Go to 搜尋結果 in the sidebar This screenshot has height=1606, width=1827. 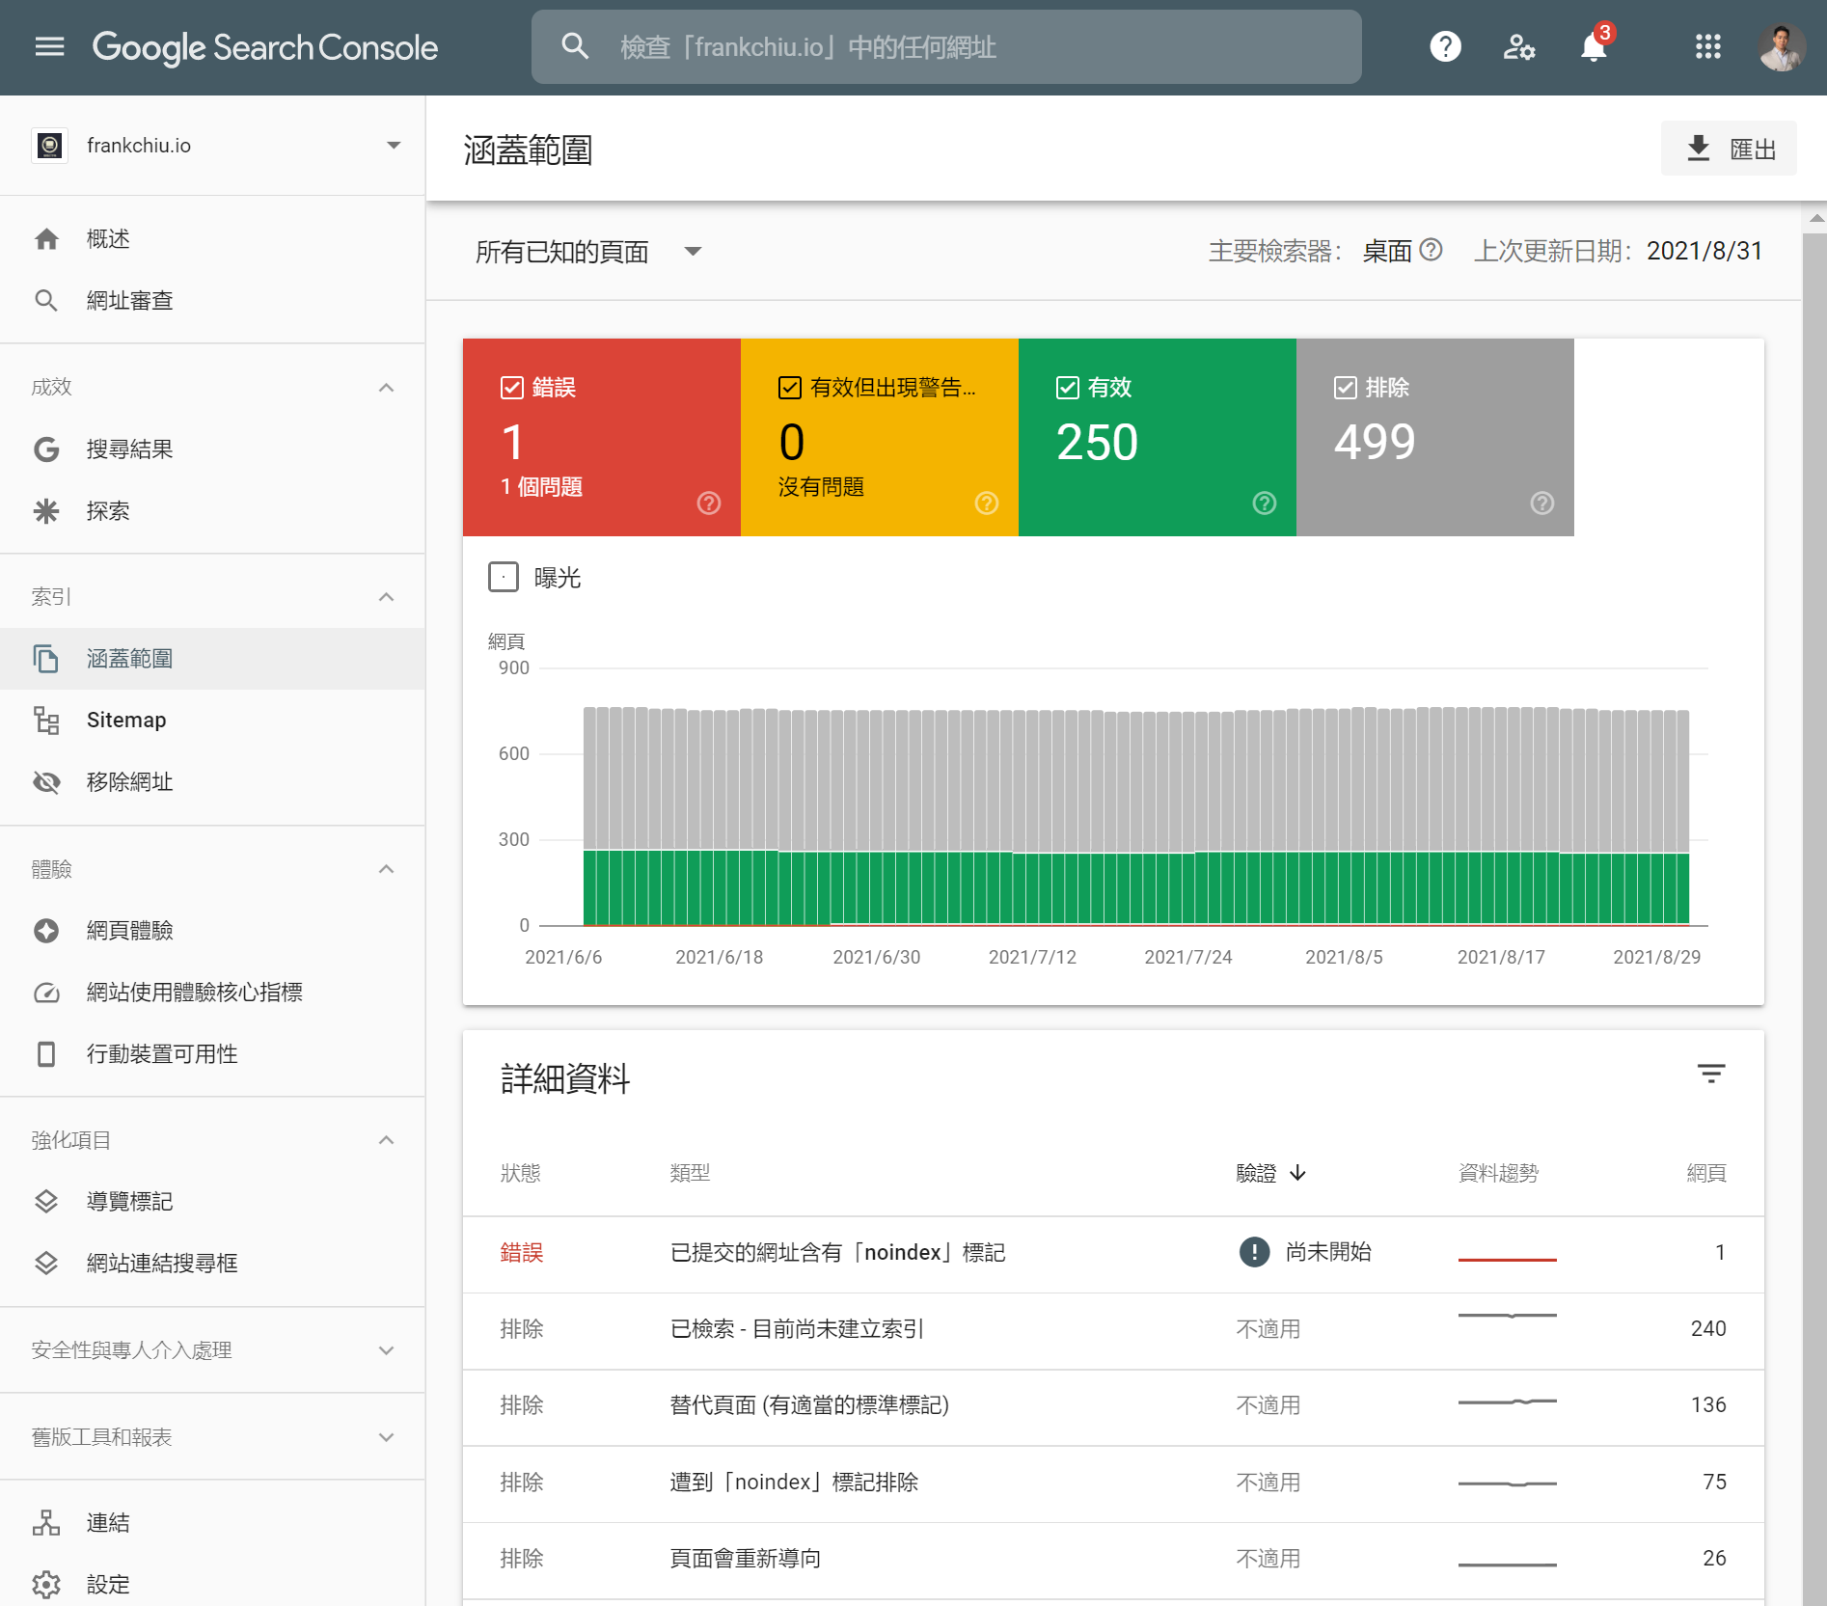click(129, 449)
